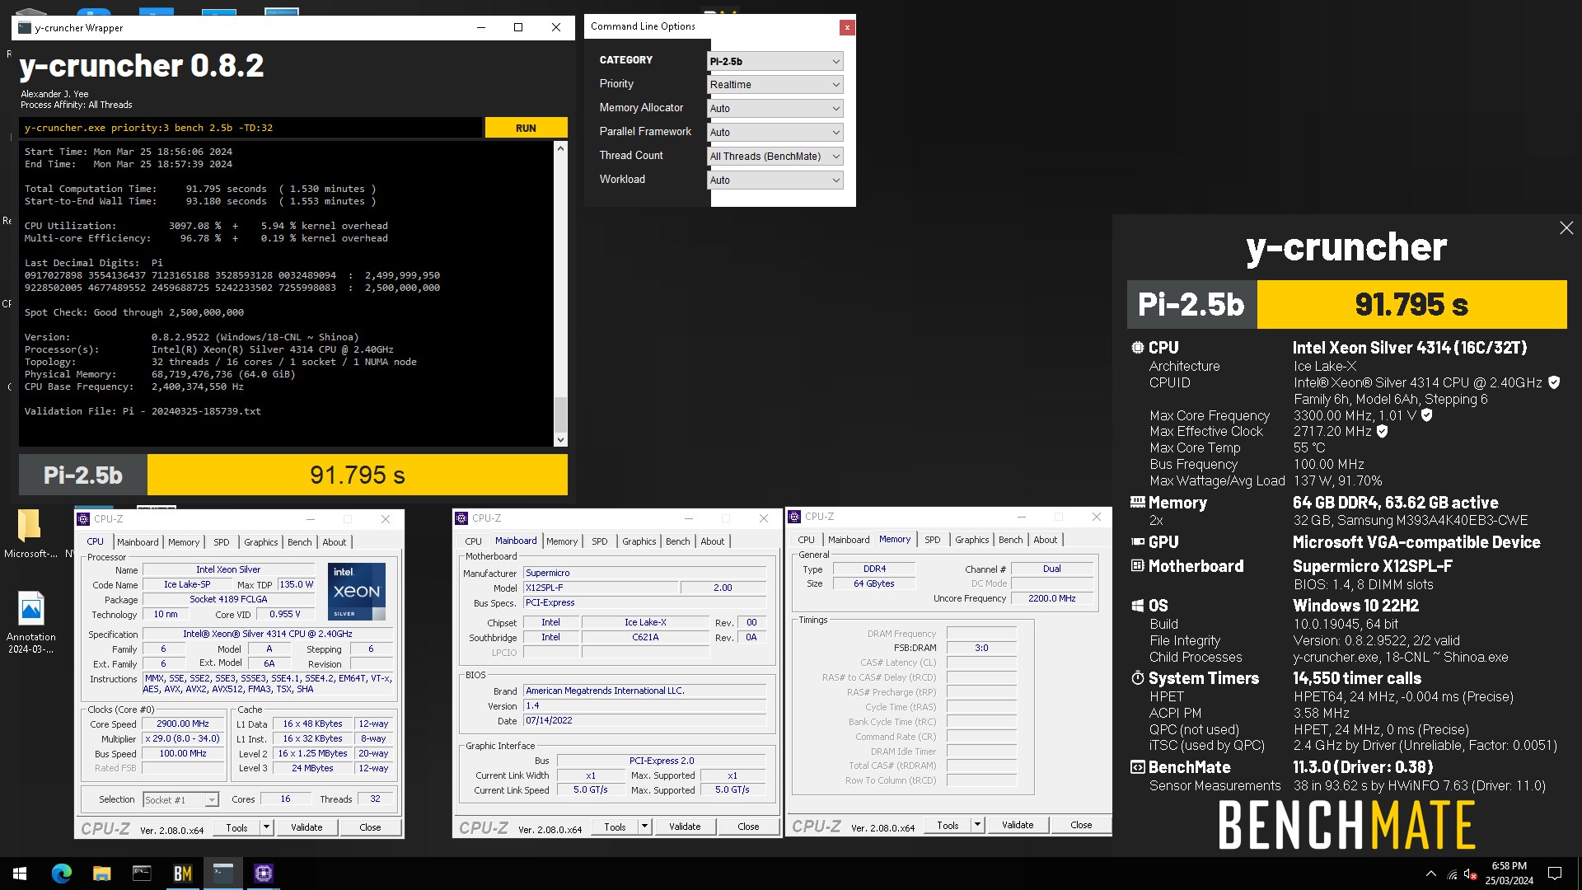Screen dimensions: 1582x890
Task: Open Command Prompt taskbar icon
Action: (x=143, y=874)
